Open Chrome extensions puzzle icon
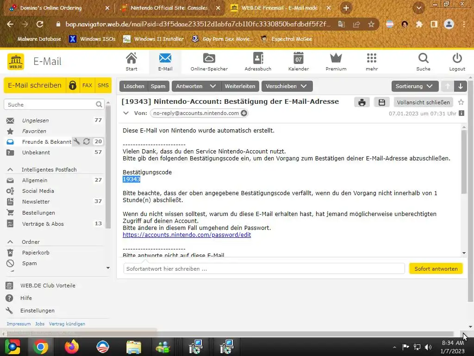Viewport: 474px width, 356px height. tap(419, 24)
